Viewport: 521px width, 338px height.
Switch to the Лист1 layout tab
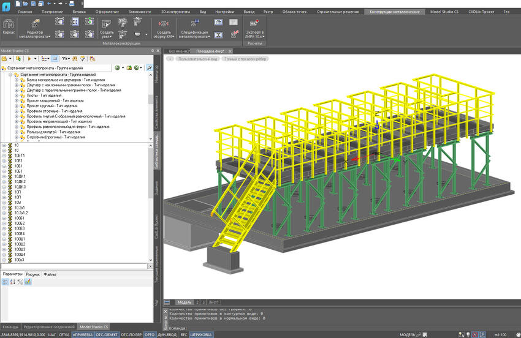(x=214, y=302)
